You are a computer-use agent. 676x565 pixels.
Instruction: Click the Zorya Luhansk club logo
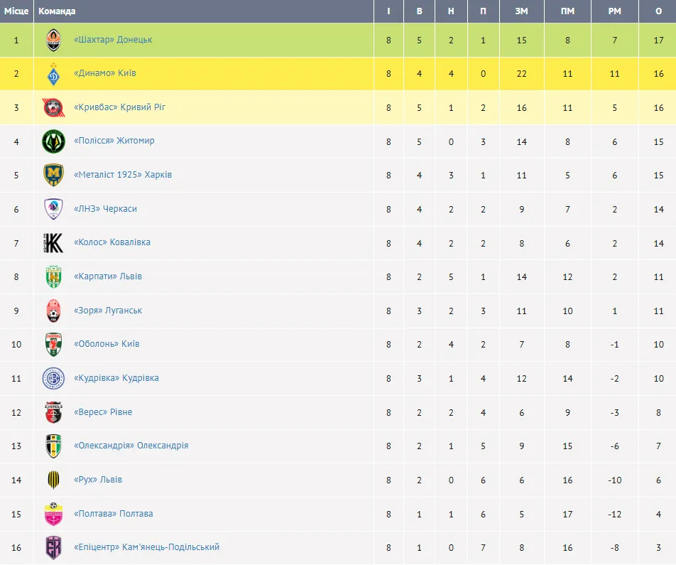pyautogui.click(x=53, y=311)
